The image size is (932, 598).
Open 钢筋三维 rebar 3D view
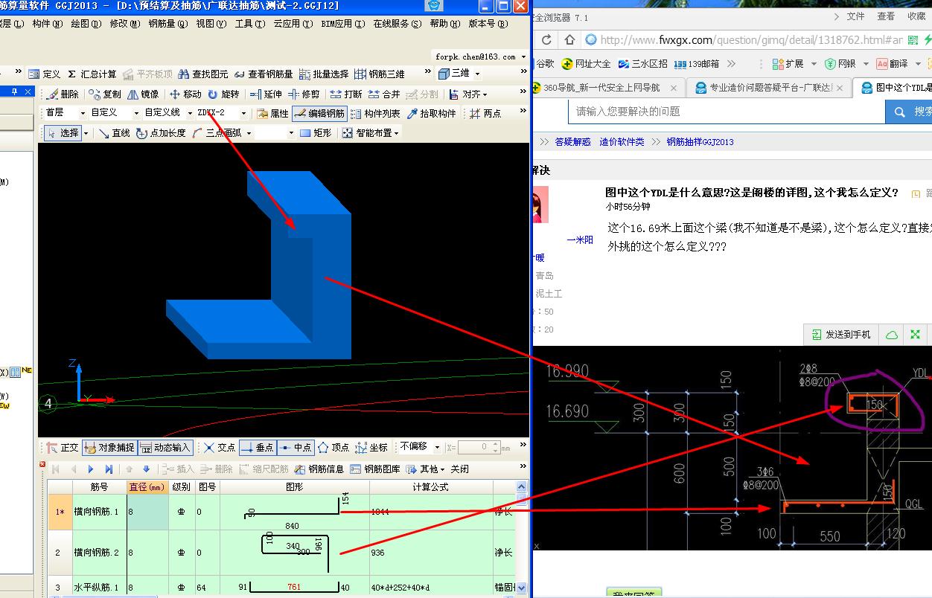click(380, 74)
